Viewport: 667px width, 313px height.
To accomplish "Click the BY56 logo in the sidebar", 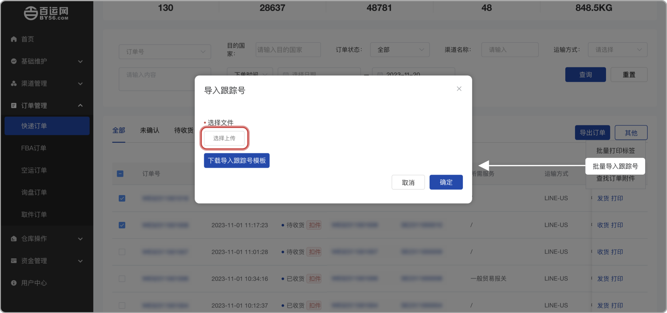I will tap(46, 13).
